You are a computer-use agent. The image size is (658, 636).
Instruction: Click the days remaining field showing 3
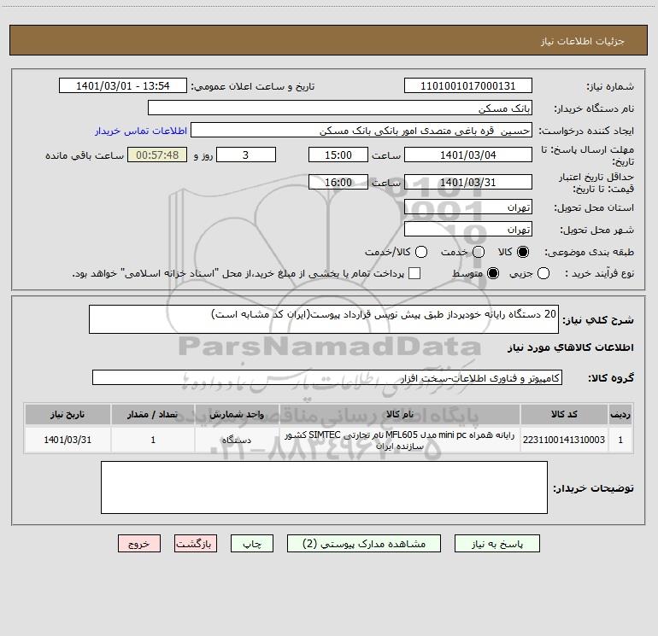pos(246,155)
